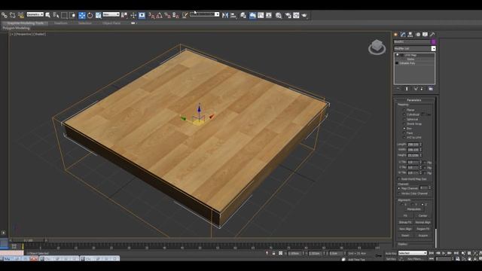
Task: Click the Render Production teapot icon
Action: click(x=304, y=15)
